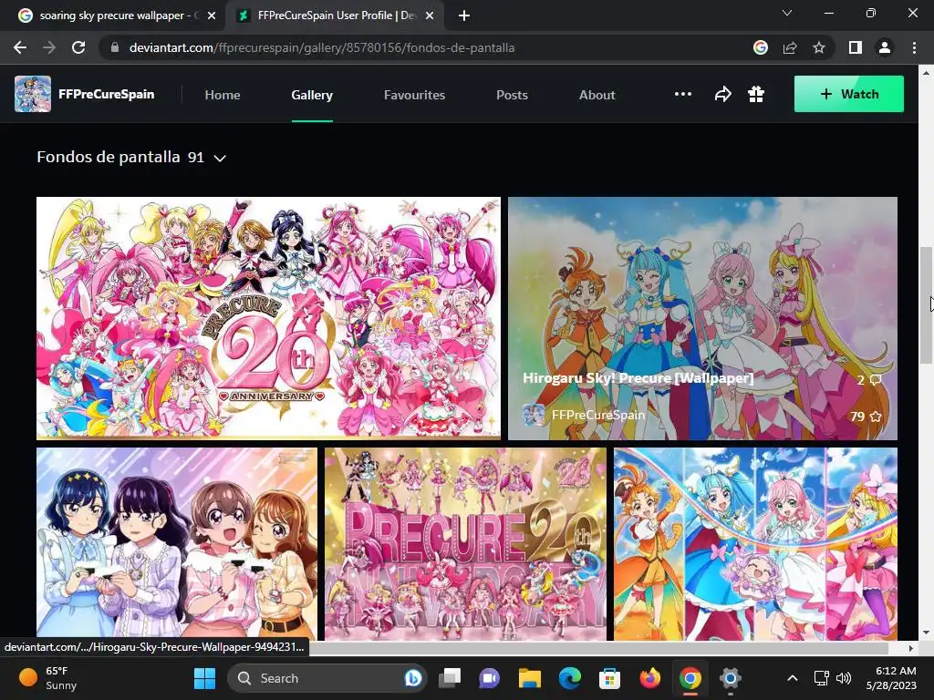Open Chrome three-dot menu

[914, 47]
